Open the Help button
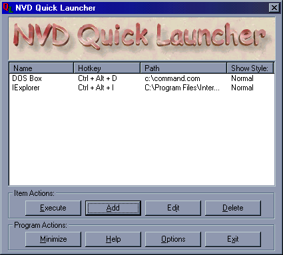 (113, 239)
